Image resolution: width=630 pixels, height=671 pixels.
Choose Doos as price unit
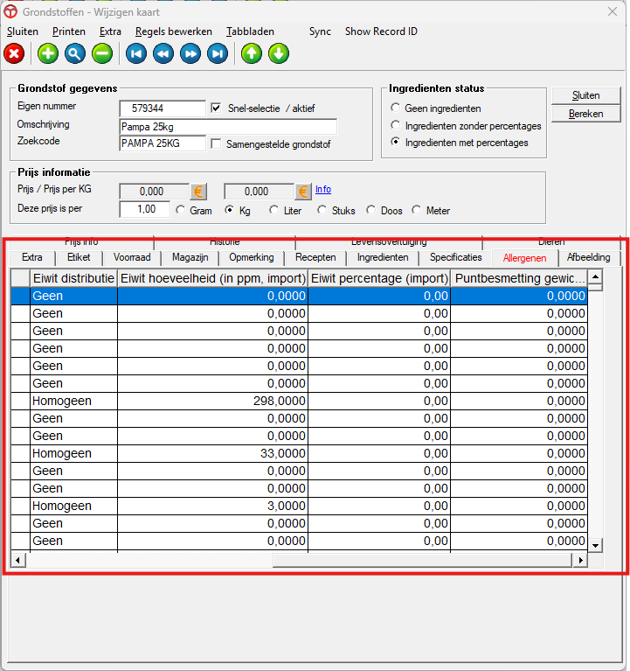[370, 210]
